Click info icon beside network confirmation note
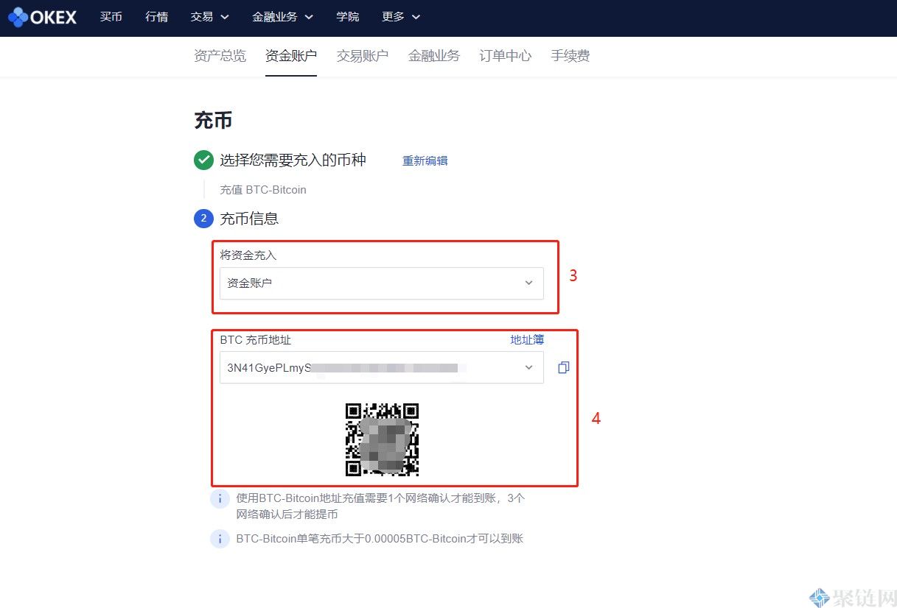This screenshot has height=608, width=897. [x=220, y=499]
